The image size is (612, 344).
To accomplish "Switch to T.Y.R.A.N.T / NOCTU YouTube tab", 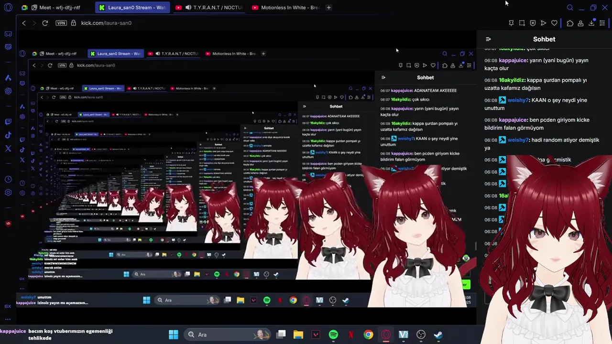I will point(208,8).
